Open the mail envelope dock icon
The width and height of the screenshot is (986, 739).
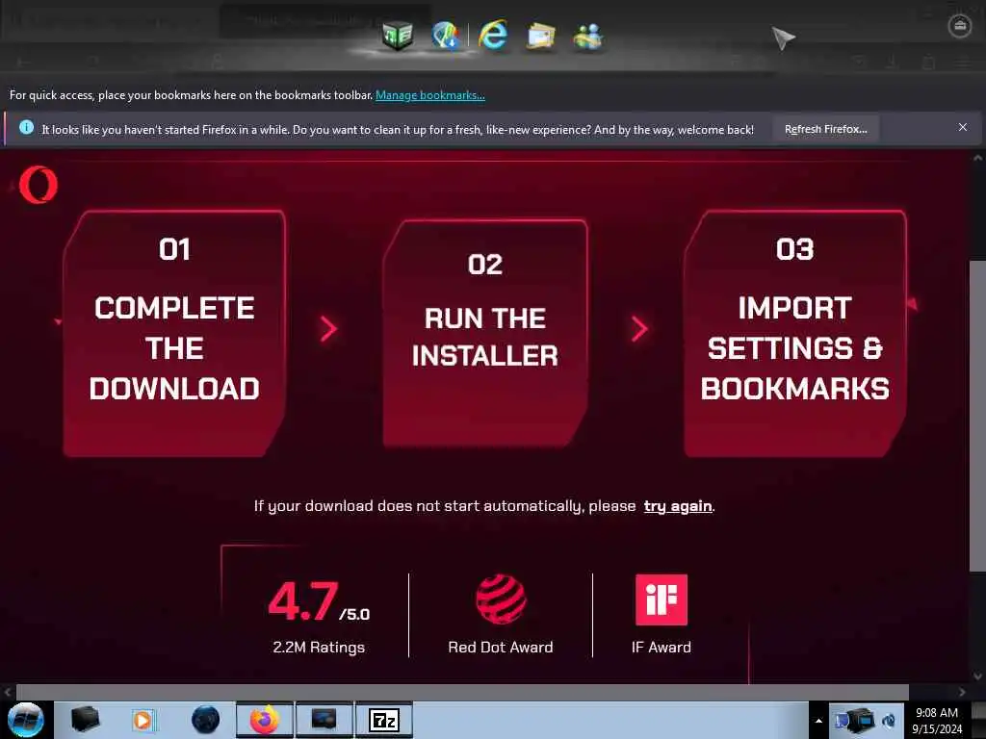coord(540,36)
